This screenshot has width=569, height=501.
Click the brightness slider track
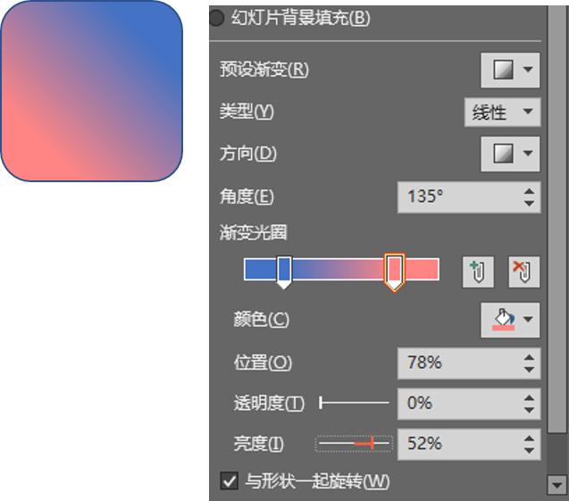coord(355,443)
